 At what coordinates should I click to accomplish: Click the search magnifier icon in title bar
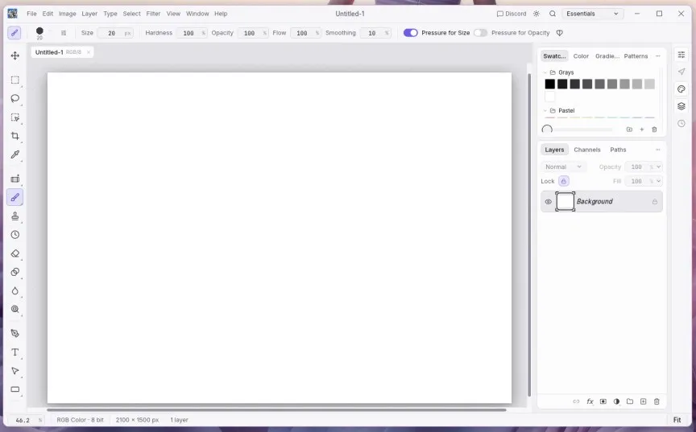553,14
